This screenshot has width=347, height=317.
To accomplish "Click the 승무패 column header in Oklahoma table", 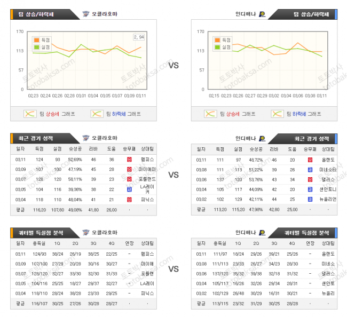I will click(129, 149).
